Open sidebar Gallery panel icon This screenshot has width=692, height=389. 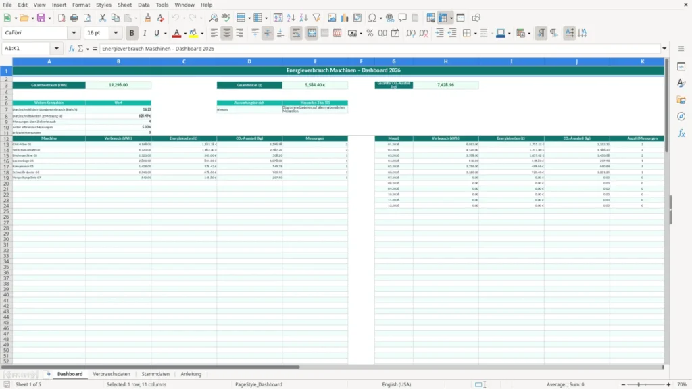coord(681,100)
